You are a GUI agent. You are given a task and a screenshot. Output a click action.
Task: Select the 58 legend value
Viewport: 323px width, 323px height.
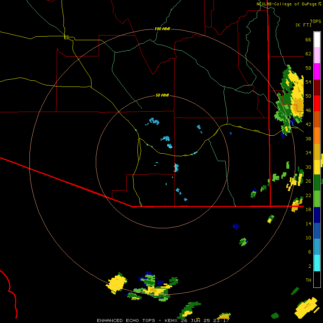(308, 68)
